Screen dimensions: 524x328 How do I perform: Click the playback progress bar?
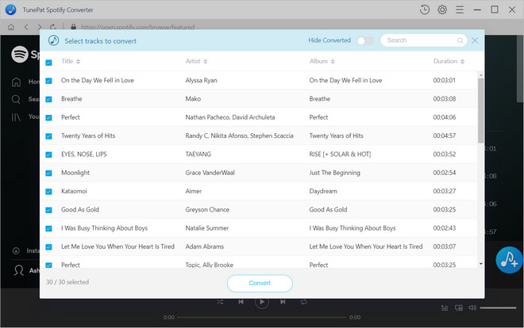point(262,318)
